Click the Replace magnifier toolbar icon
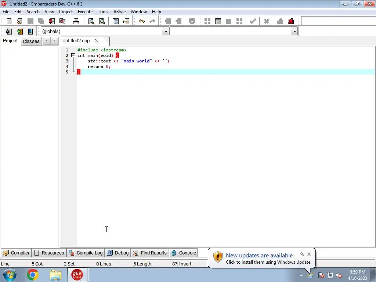The image size is (376, 282). 102,21
